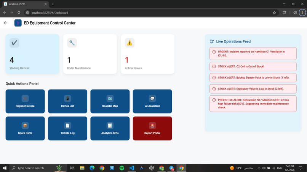Click the 33°C weather widget in taskbar
Image resolution: width=307 pixels, height=172 pixels.
[241, 168]
